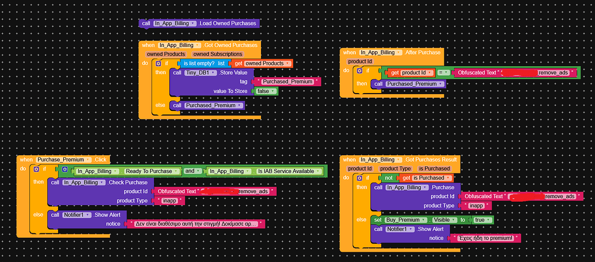Image resolution: width=595 pixels, height=262 pixels.
Task: Open the mutator gear on the Purchase_Premium.Click if block
Action: coord(36,169)
